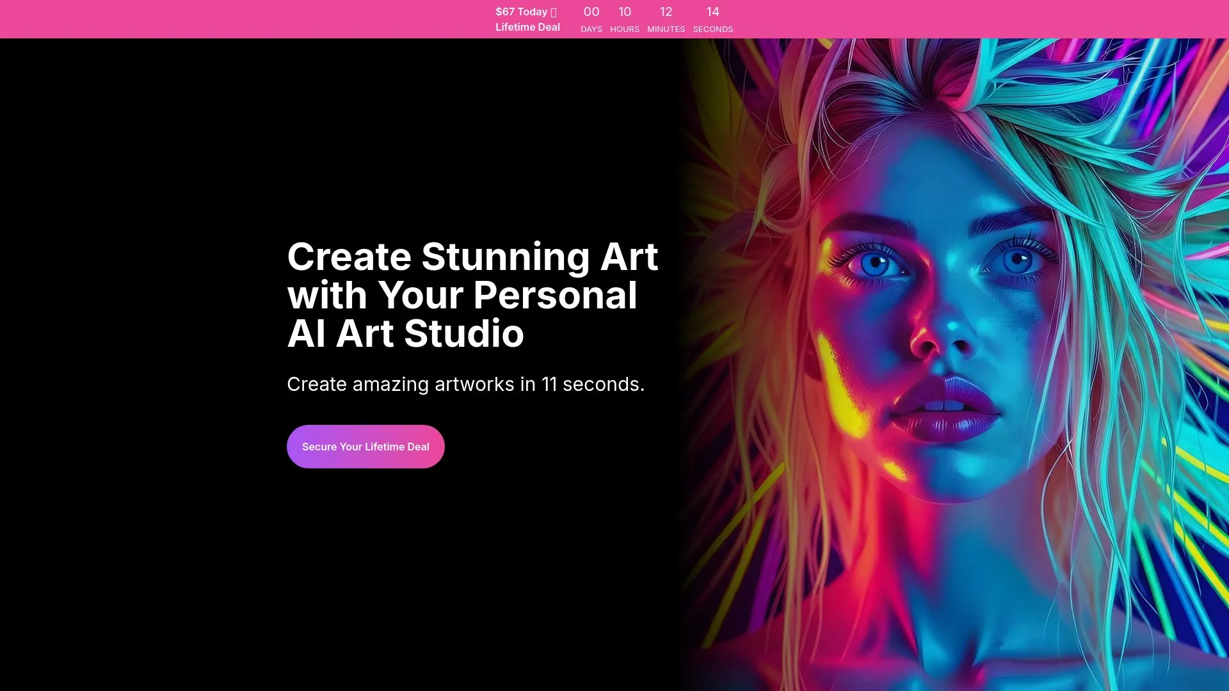The height and width of the screenshot is (691, 1229).
Task: Click the SECONDS countdown number showing 14
Action: 712,12
